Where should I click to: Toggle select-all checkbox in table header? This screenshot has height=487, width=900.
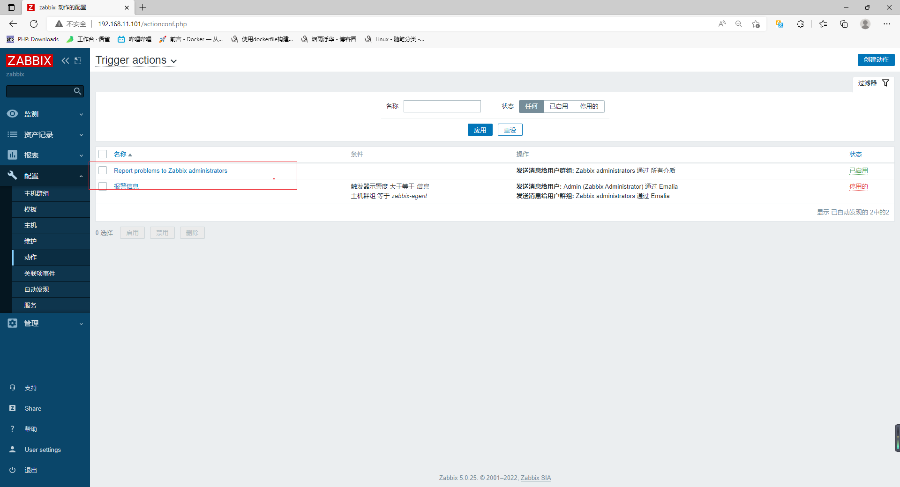click(103, 154)
